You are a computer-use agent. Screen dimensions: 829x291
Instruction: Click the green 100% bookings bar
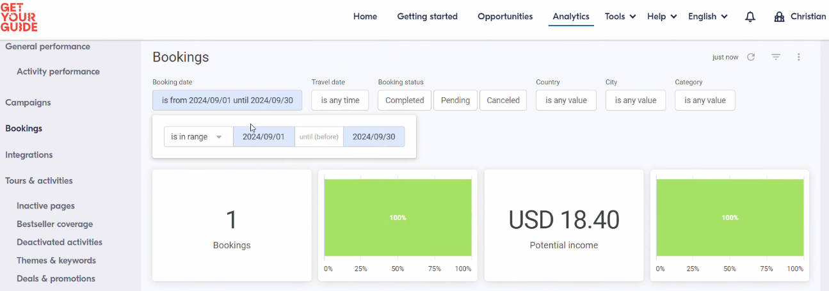398,217
